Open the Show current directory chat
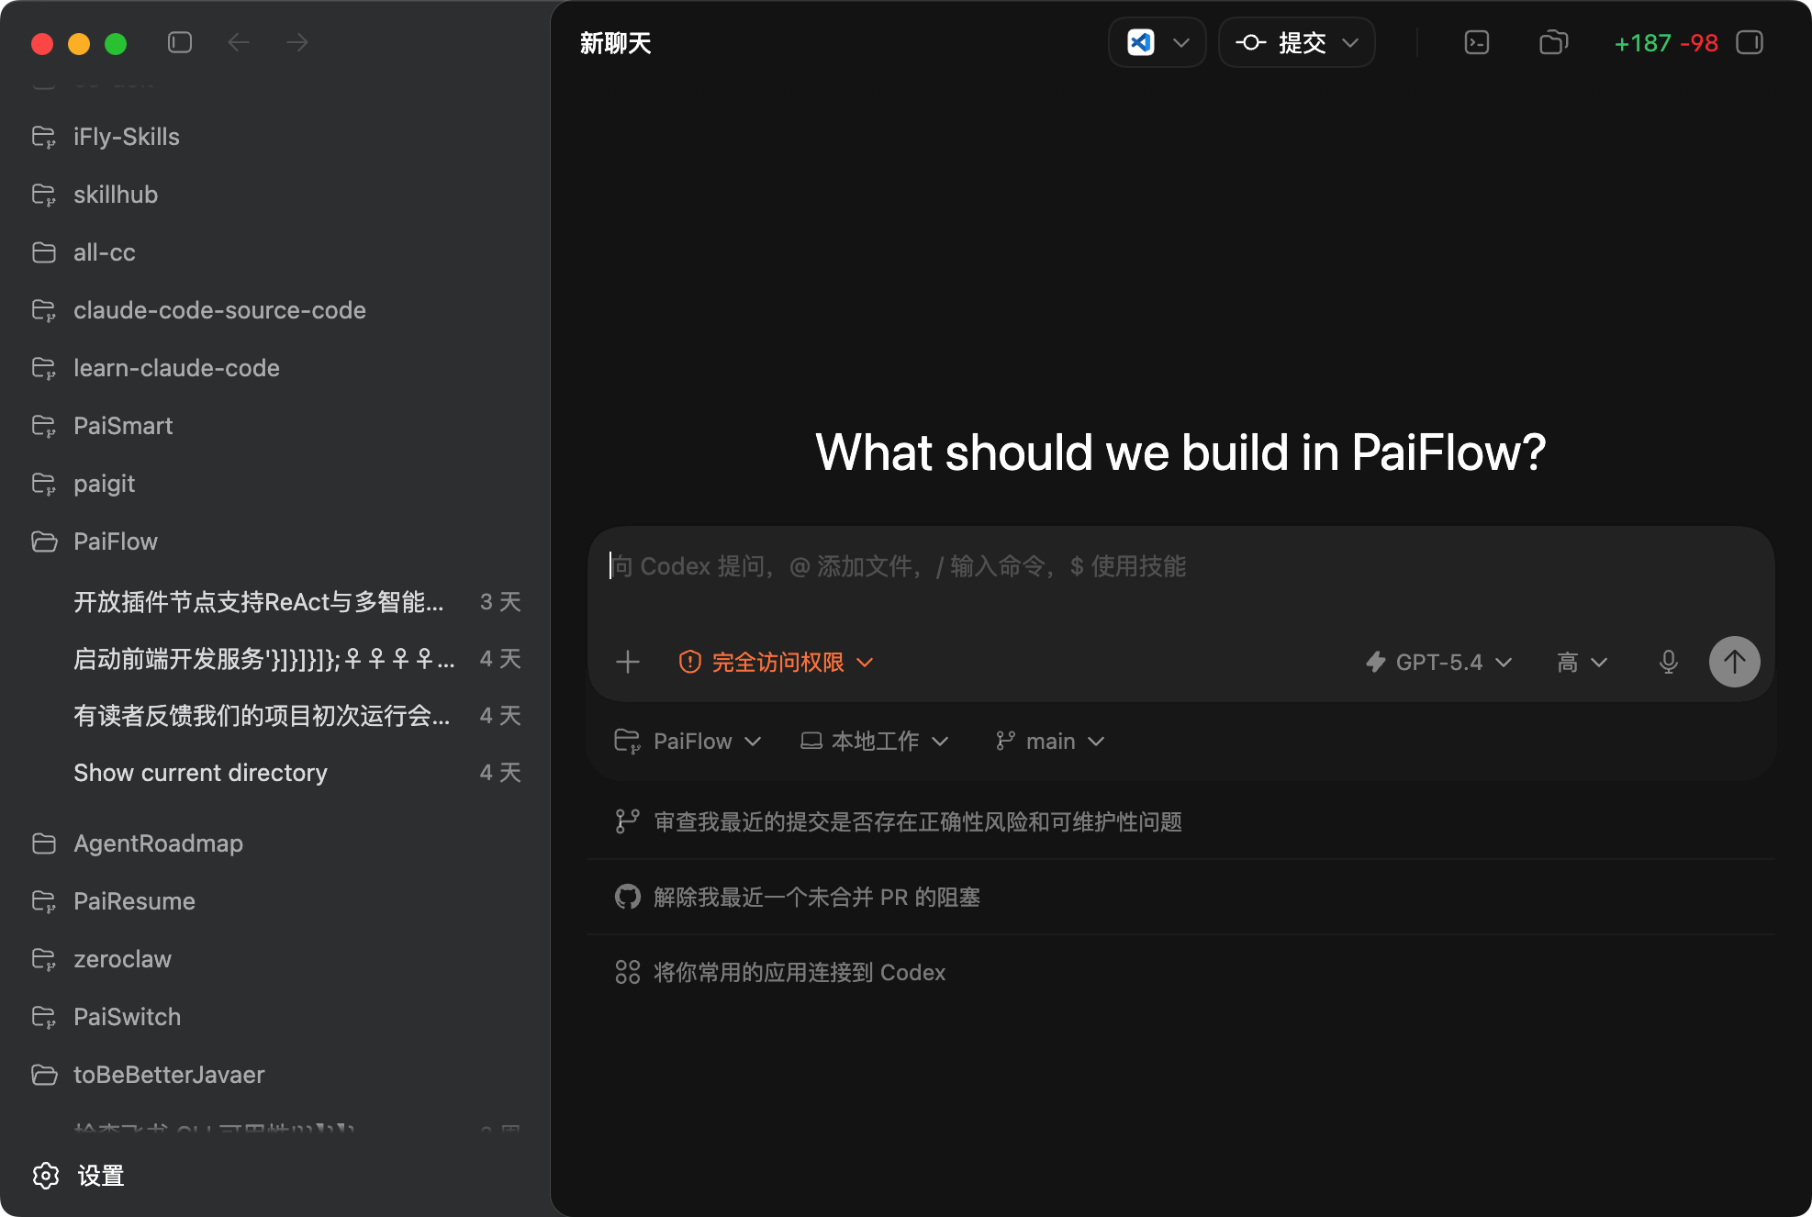 point(275,773)
